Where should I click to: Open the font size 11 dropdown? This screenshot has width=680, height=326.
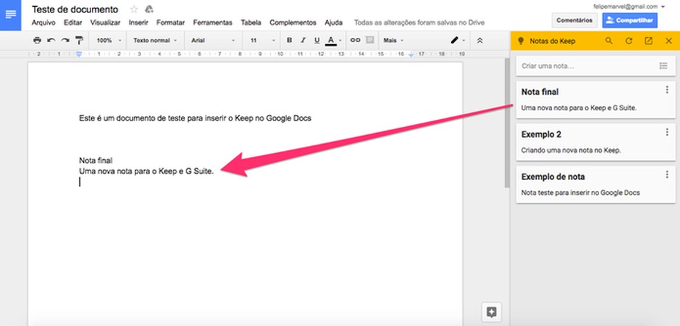[x=263, y=40]
